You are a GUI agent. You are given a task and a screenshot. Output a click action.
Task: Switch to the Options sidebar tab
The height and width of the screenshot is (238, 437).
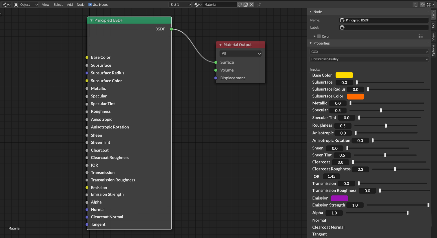[433, 50]
